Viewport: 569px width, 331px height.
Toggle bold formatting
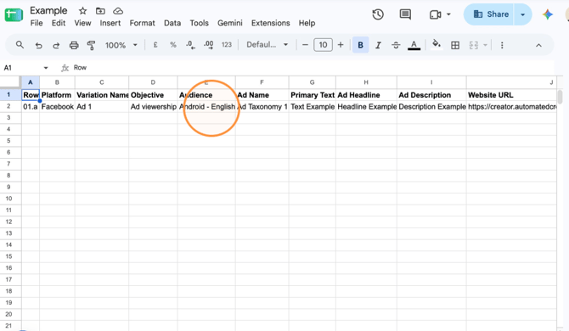pyautogui.click(x=360, y=45)
